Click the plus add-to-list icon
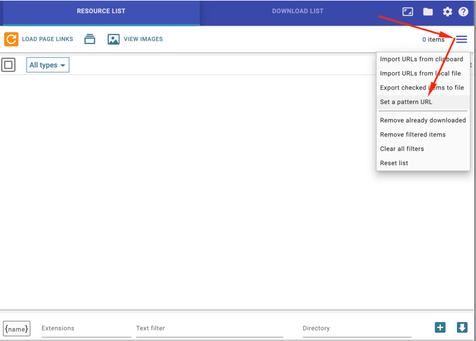476x341 pixels. (440, 327)
